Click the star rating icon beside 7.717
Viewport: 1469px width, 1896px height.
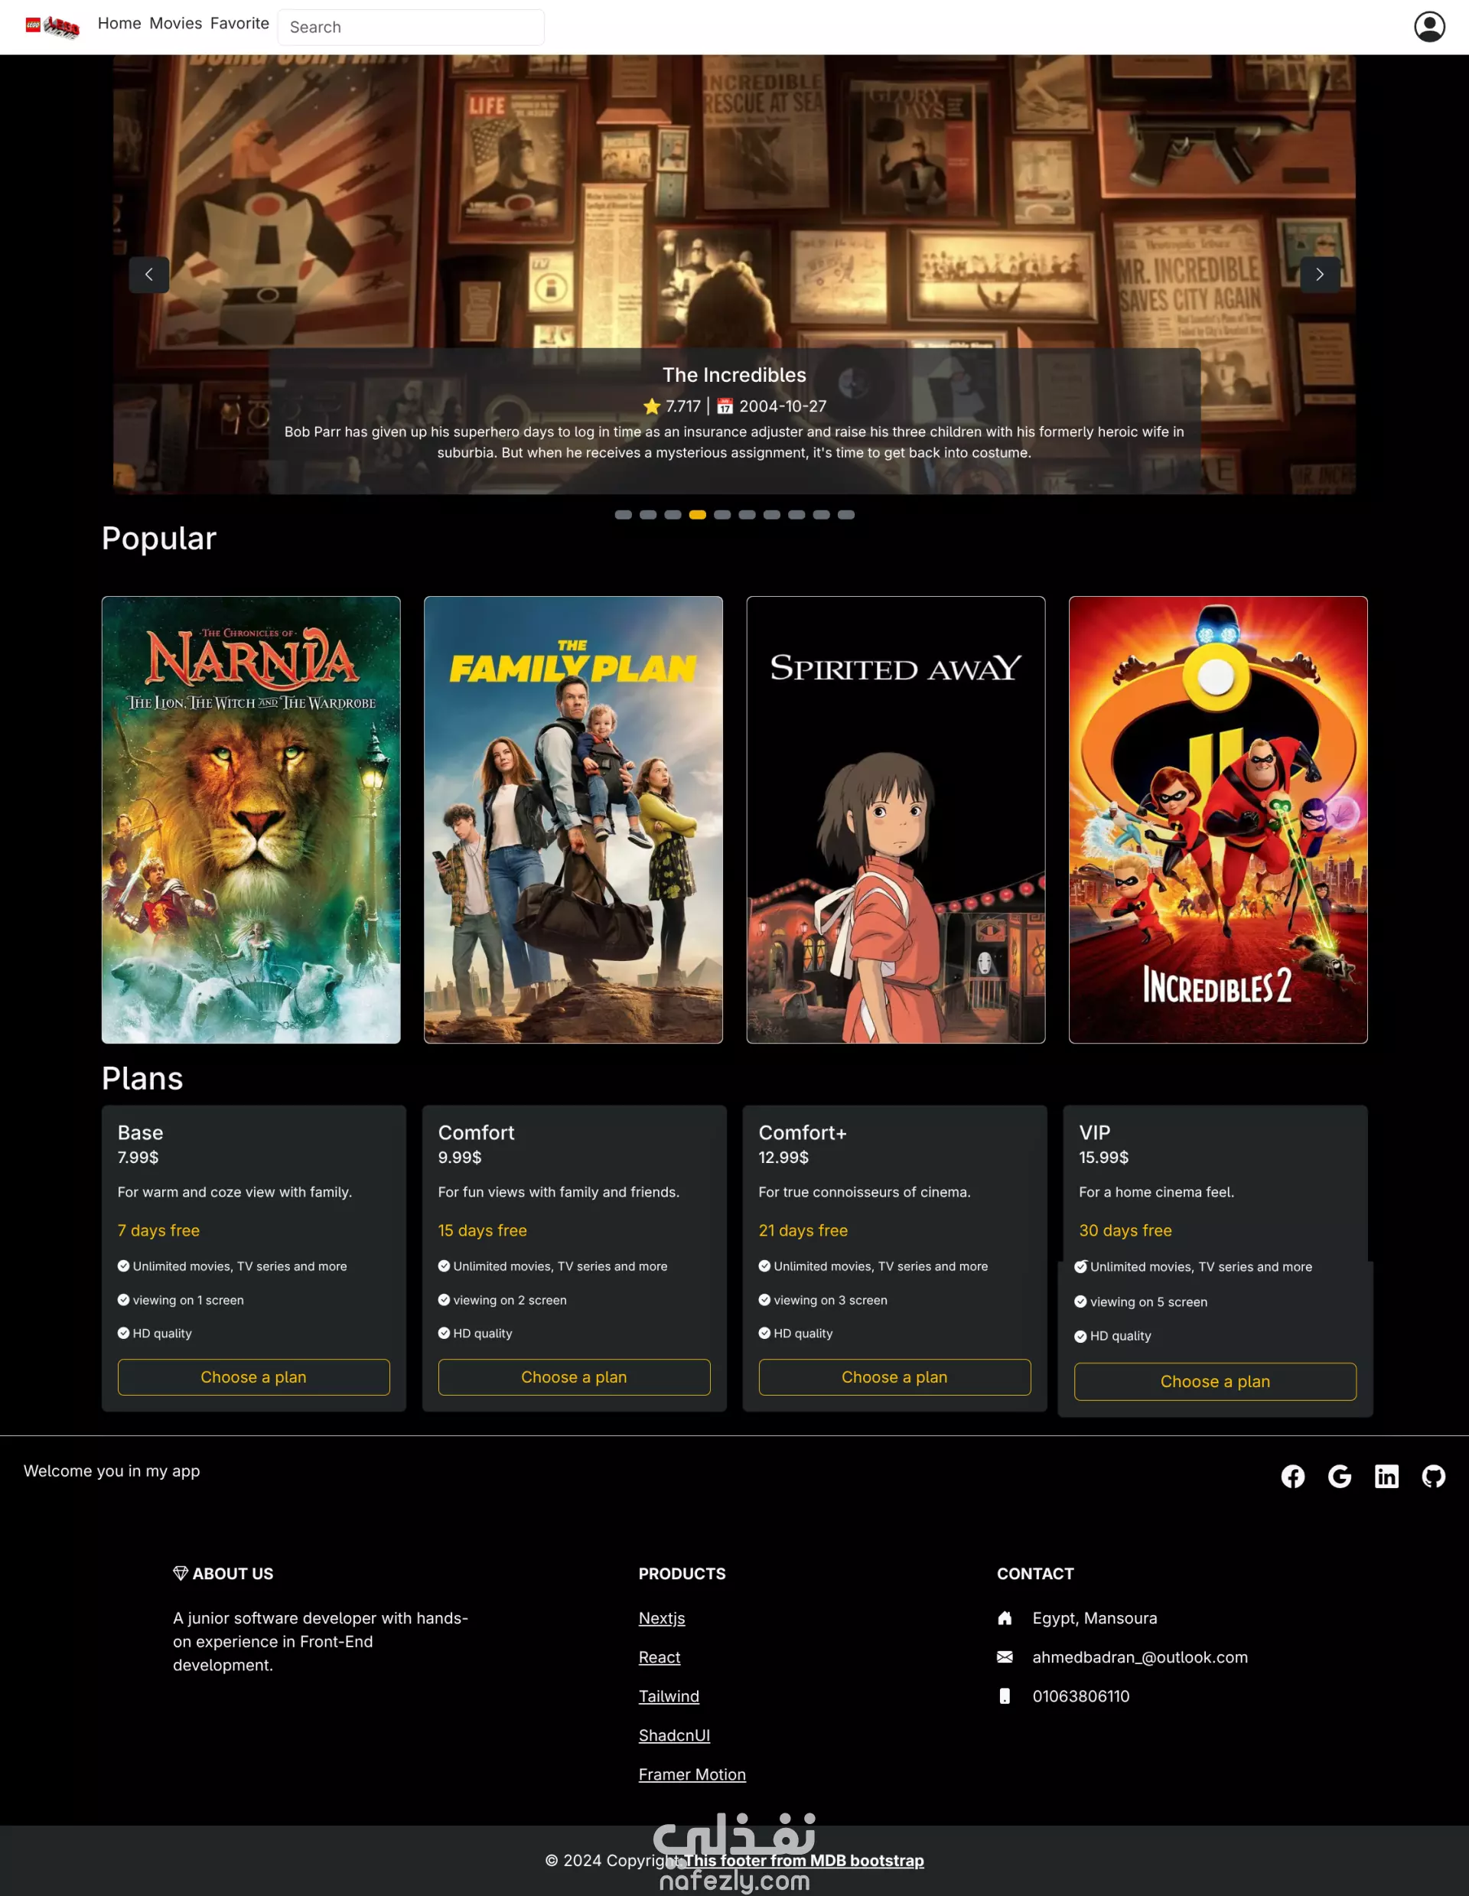click(x=652, y=406)
